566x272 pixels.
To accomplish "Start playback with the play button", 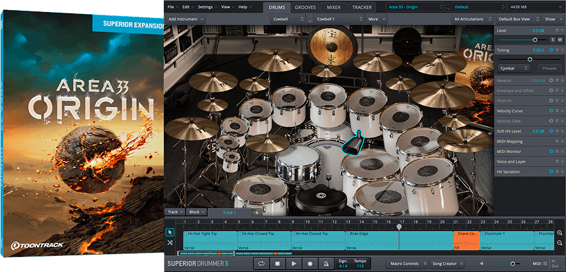I will click(294, 264).
